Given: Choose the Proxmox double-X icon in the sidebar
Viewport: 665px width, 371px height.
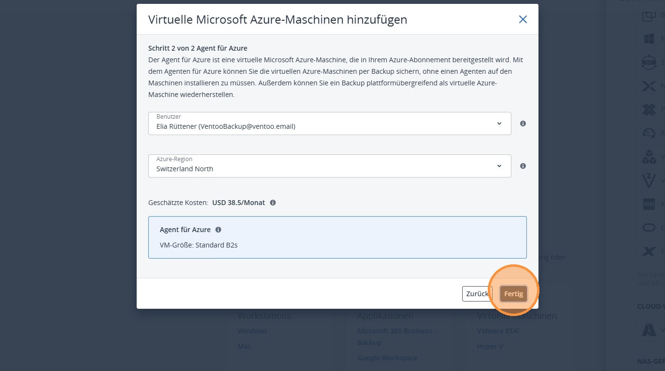Looking at the screenshot, I should point(649,110).
